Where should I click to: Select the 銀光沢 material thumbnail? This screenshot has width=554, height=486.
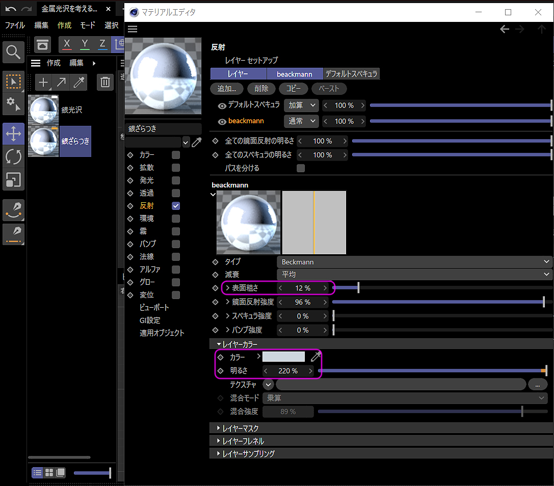coord(43,110)
